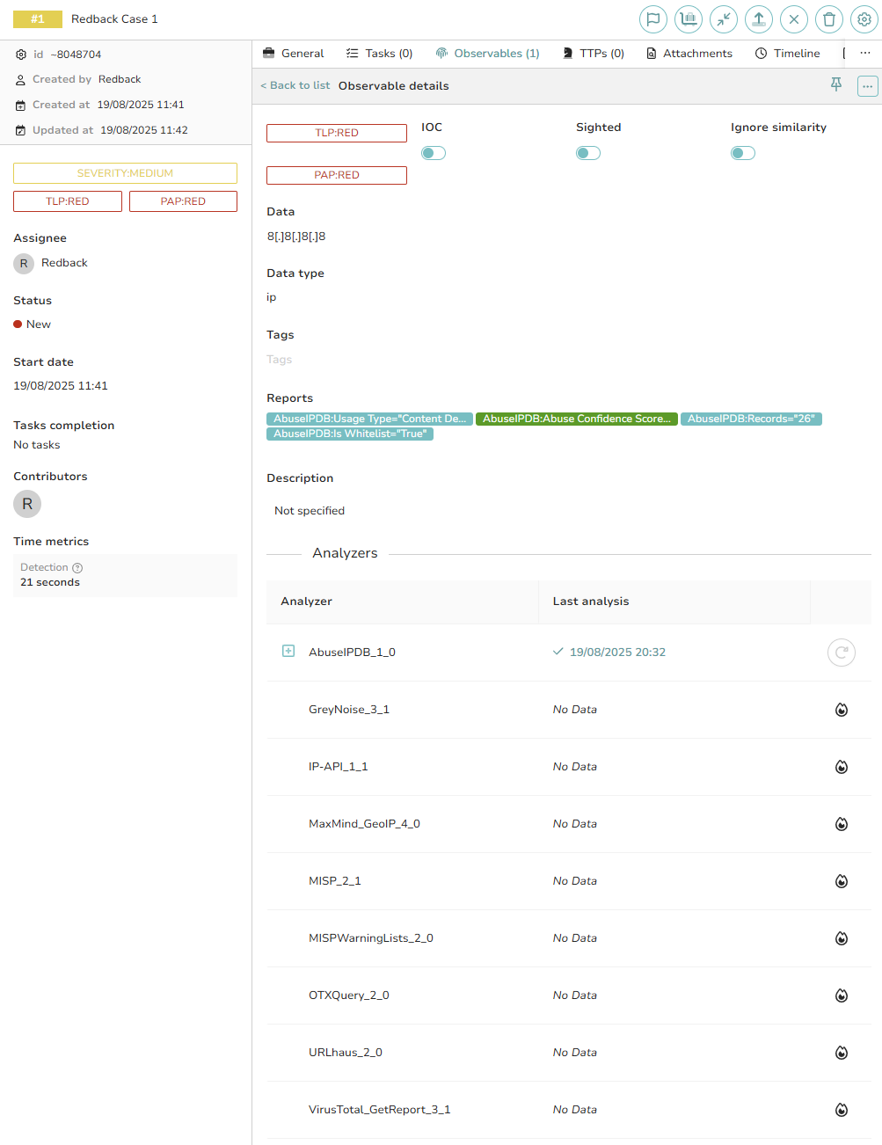This screenshot has height=1145, width=882.
Task: Click the merge cases arrows icon
Action: point(723,19)
